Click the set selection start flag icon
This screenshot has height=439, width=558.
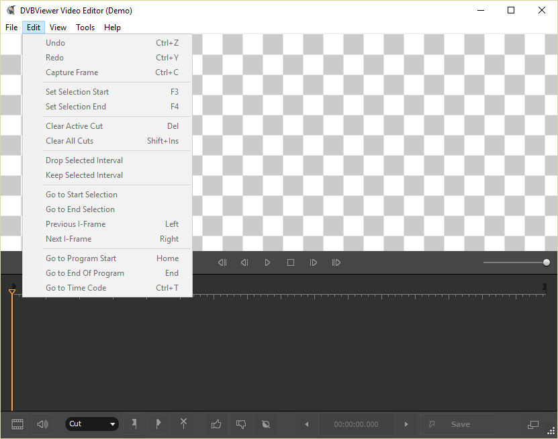pyautogui.click(x=134, y=424)
